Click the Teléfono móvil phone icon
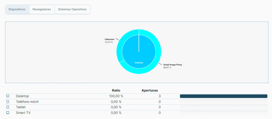Screen dimensions: 272x119 [x=8, y=102]
